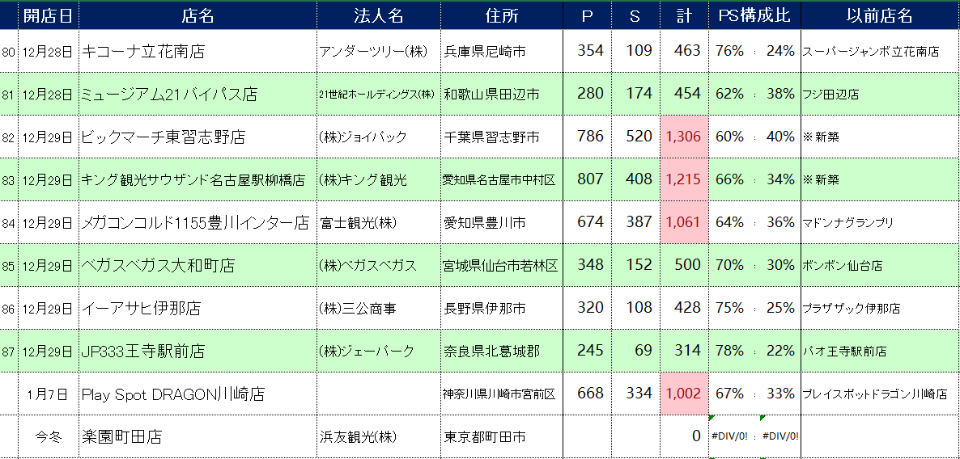Select the S column header

tap(635, 16)
